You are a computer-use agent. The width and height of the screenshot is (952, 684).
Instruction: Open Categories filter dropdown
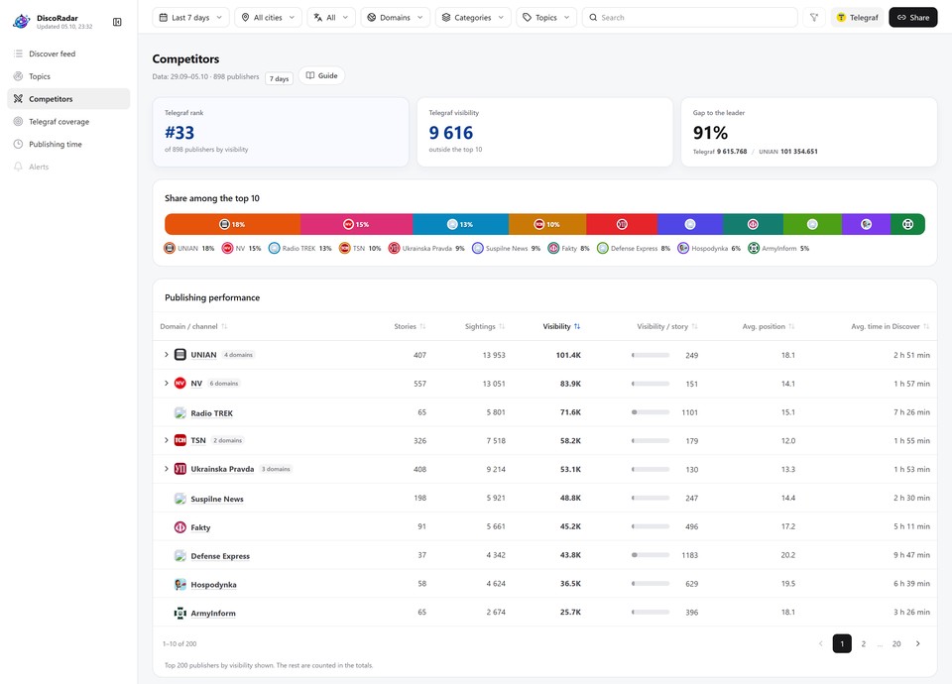473,18
